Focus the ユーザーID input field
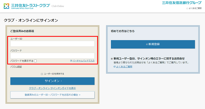205x109 pixels. [x=52, y=44]
